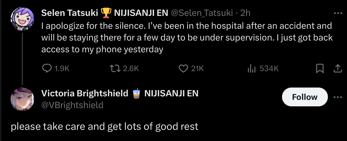Open the tweet apologizing for the silence
The height and width of the screenshot is (141, 347).
coord(186,38)
